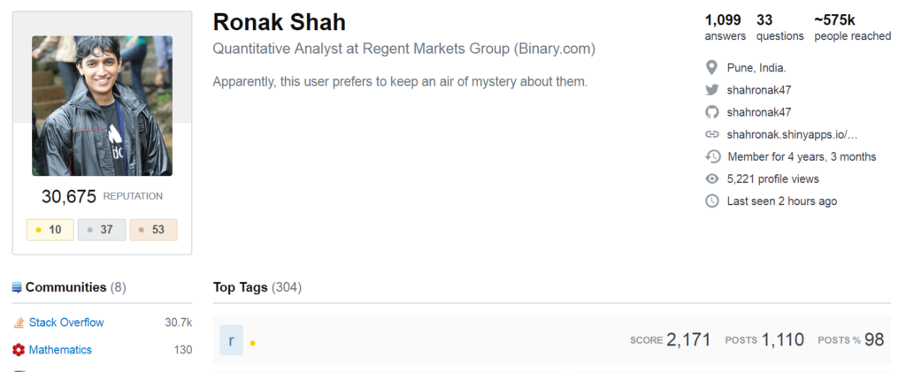Click the Stack Overflow logo icon in Communities
The width and height of the screenshot is (906, 372).
pyautogui.click(x=19, y=323)
